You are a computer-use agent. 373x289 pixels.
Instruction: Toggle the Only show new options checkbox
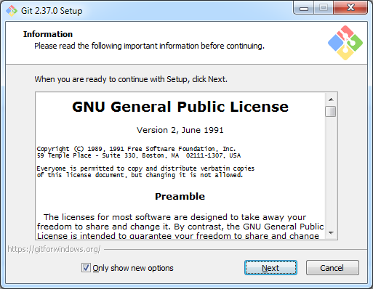tap(86, 268)
